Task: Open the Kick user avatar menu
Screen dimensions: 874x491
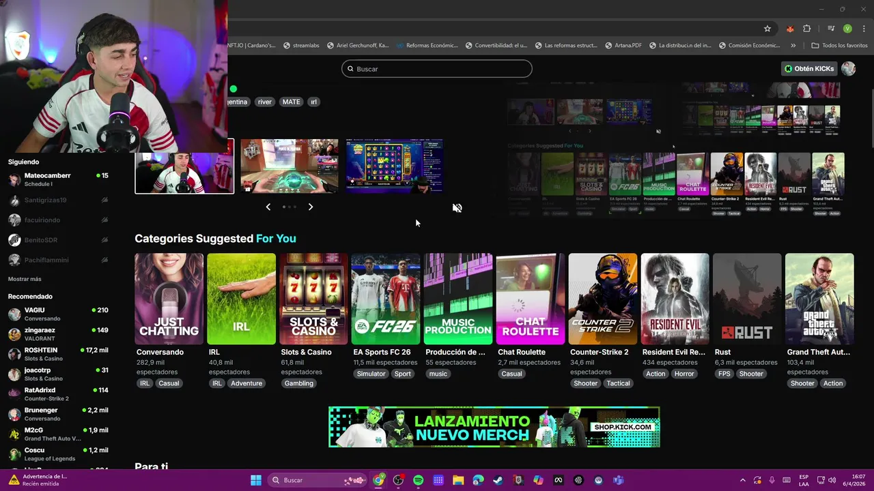Action: click(849, 69)
